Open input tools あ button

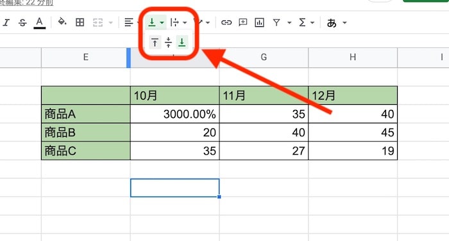tap(332, 23)
